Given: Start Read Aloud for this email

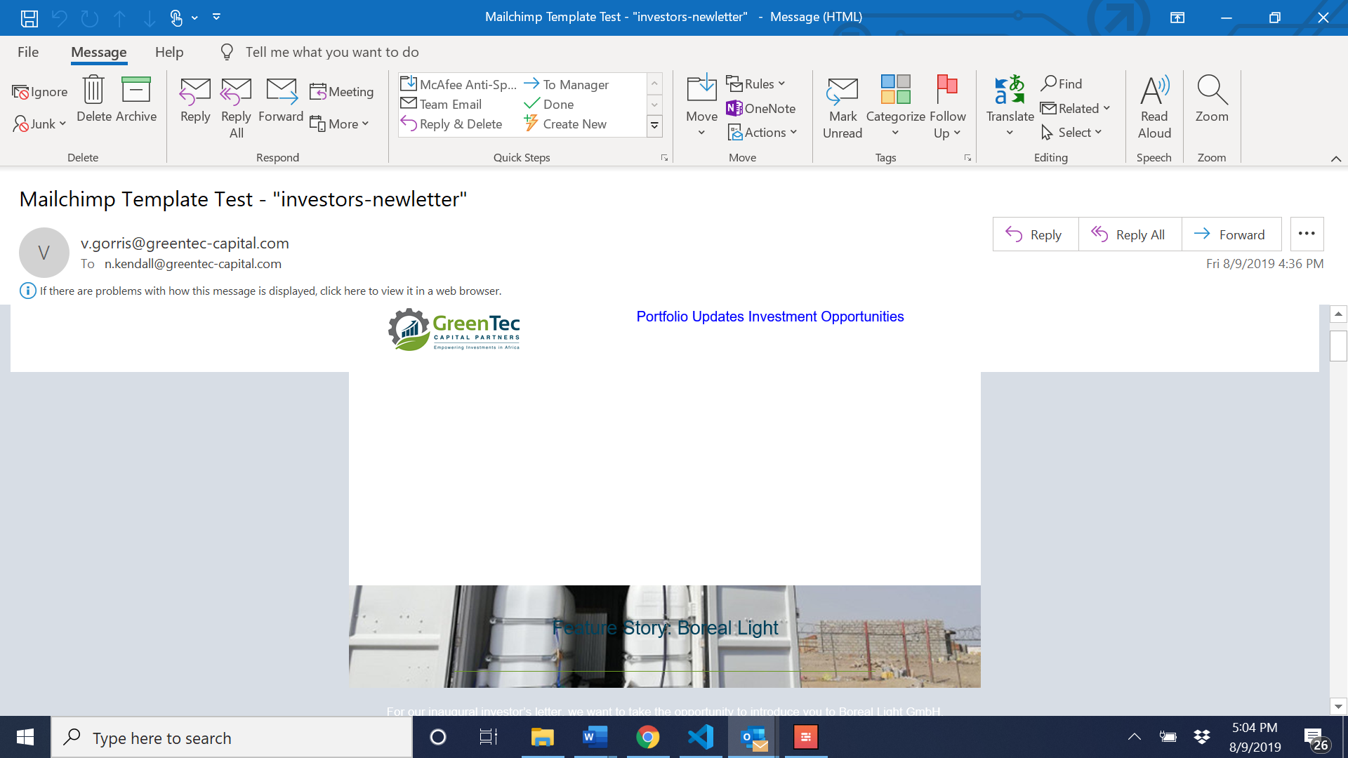Looking at the screenshot, I should tap(1154, 105).
